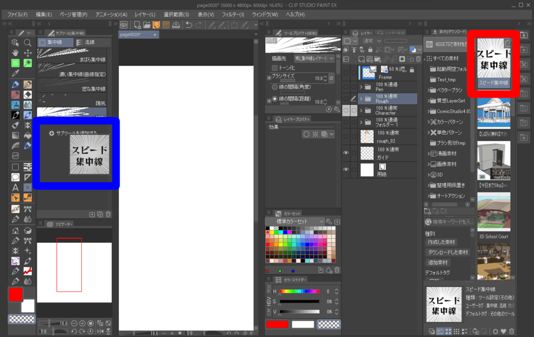Viewport: 534px width, 337px height.
Task: Select まばら集中線 sub tool
Action: 72,55
